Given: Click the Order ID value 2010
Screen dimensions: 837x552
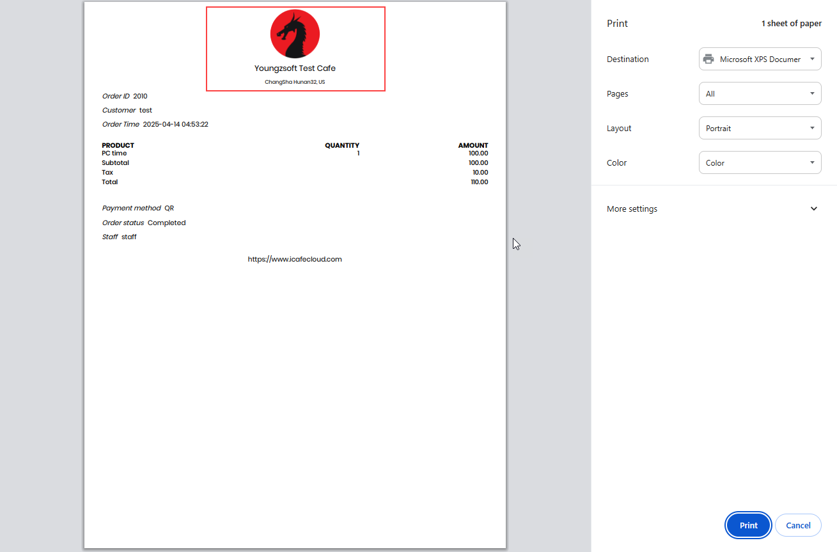Looking at the screenshot, I should pos(140,96).
